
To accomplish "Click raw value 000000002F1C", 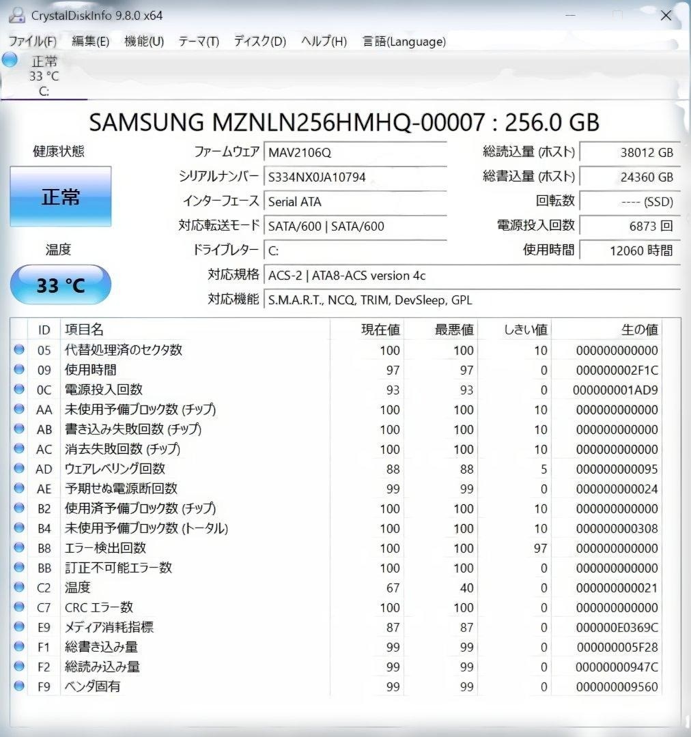I will (617, 371).
